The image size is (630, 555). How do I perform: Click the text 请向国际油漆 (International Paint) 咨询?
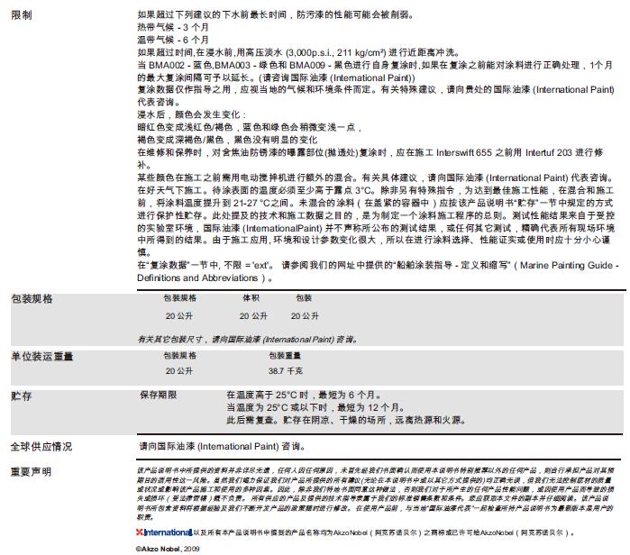point(223,447)
